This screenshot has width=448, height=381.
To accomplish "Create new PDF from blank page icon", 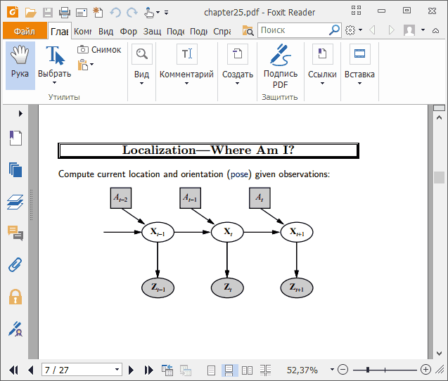I will (x=98, y=13).
